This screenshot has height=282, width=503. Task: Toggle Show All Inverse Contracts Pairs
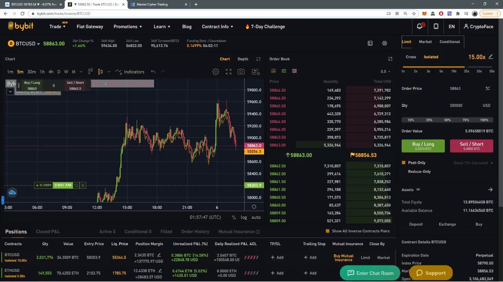click(327, 231)
